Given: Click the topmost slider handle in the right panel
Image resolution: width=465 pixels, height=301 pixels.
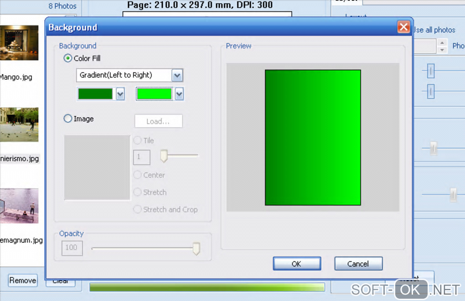Looking at the screenshot, I should pos(431,71).
